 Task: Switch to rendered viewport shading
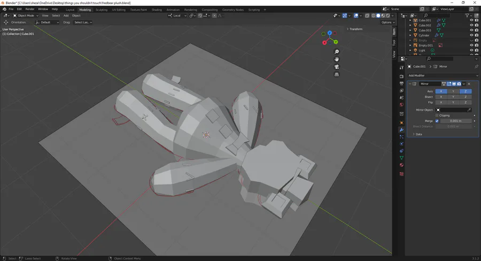point(388,16)
